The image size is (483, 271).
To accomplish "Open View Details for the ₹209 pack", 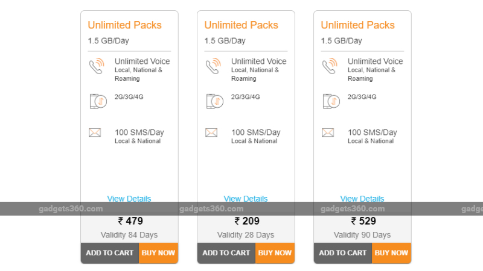I will [x=246, y=199].
